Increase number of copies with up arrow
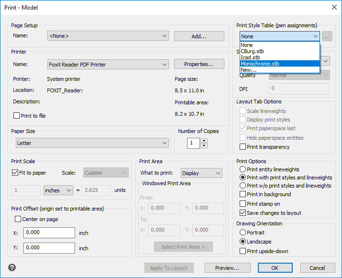Viewport: 342px width, 278px height. 204,141
